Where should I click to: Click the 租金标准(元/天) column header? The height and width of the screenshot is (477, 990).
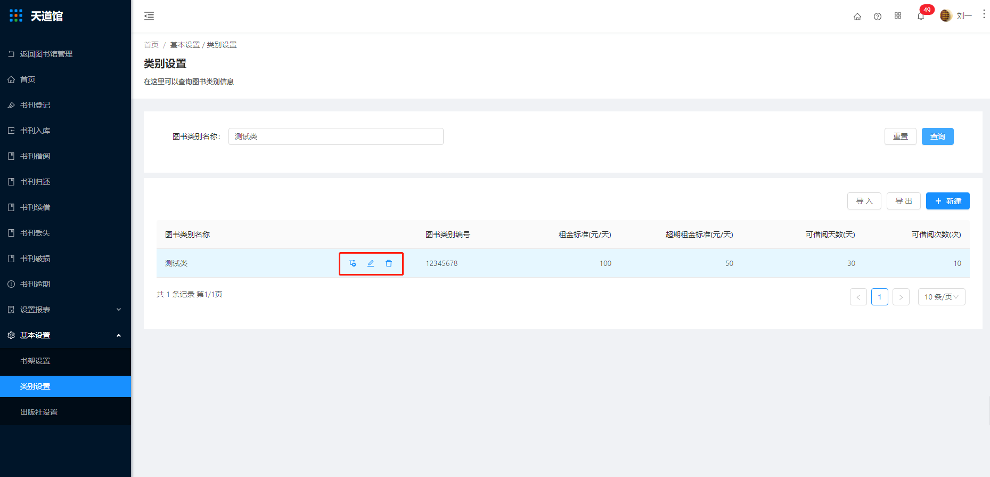pyautogui.click(x=585, y=235)
